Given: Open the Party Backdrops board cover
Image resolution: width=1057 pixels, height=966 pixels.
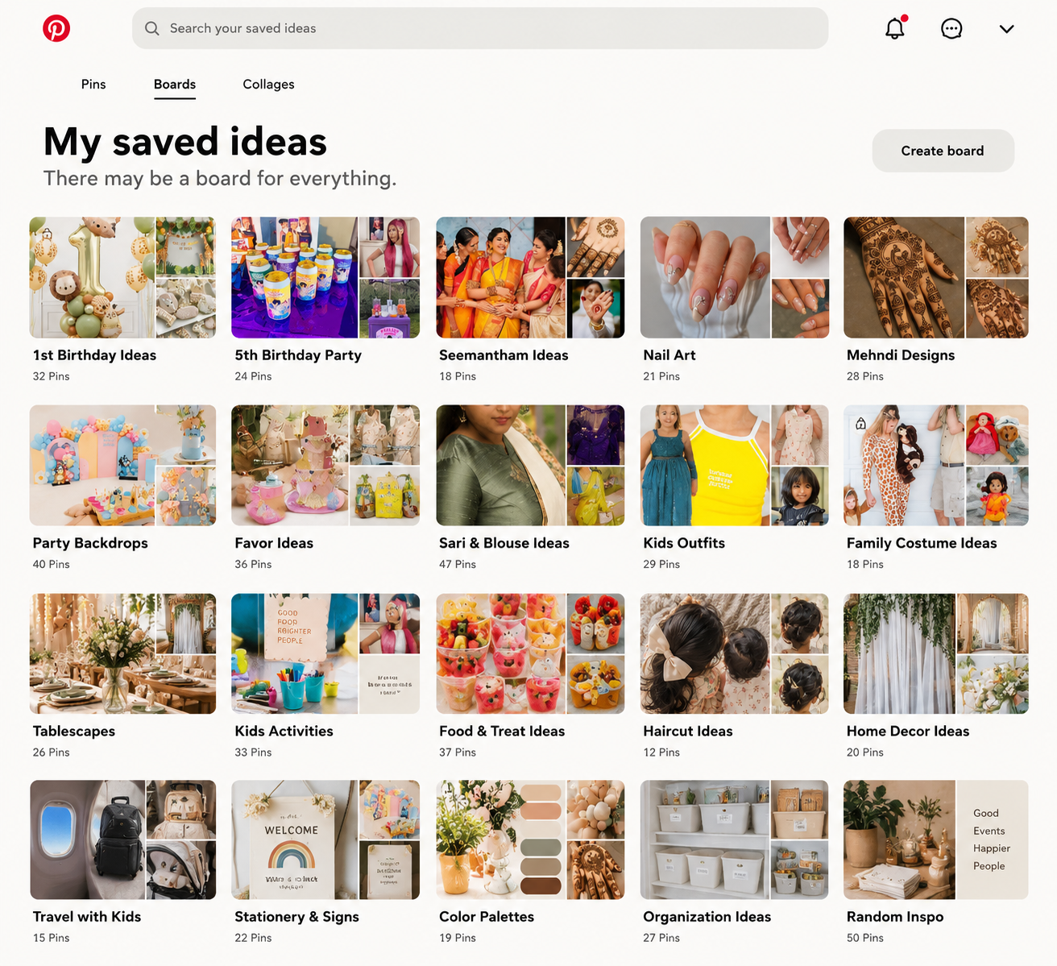Looking at the screenshot, I should click(x=122, y=465).
